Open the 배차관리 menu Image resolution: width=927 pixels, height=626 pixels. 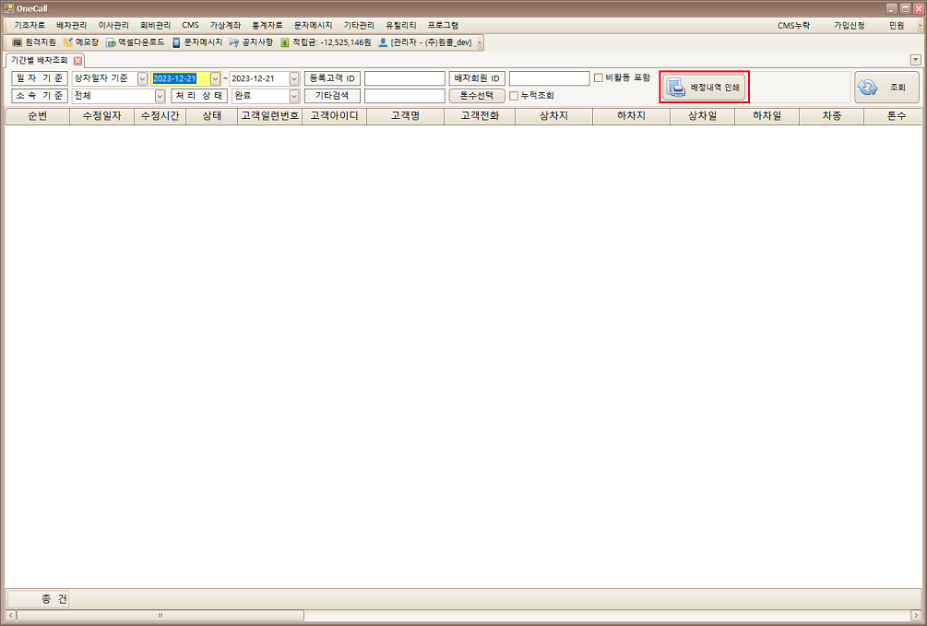coord(70,25)
